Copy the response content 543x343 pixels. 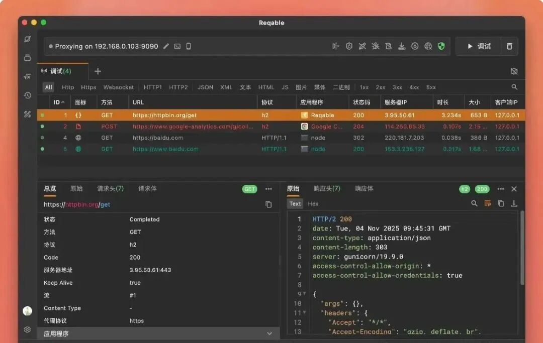pyautogui.click(x=501, y=204)
